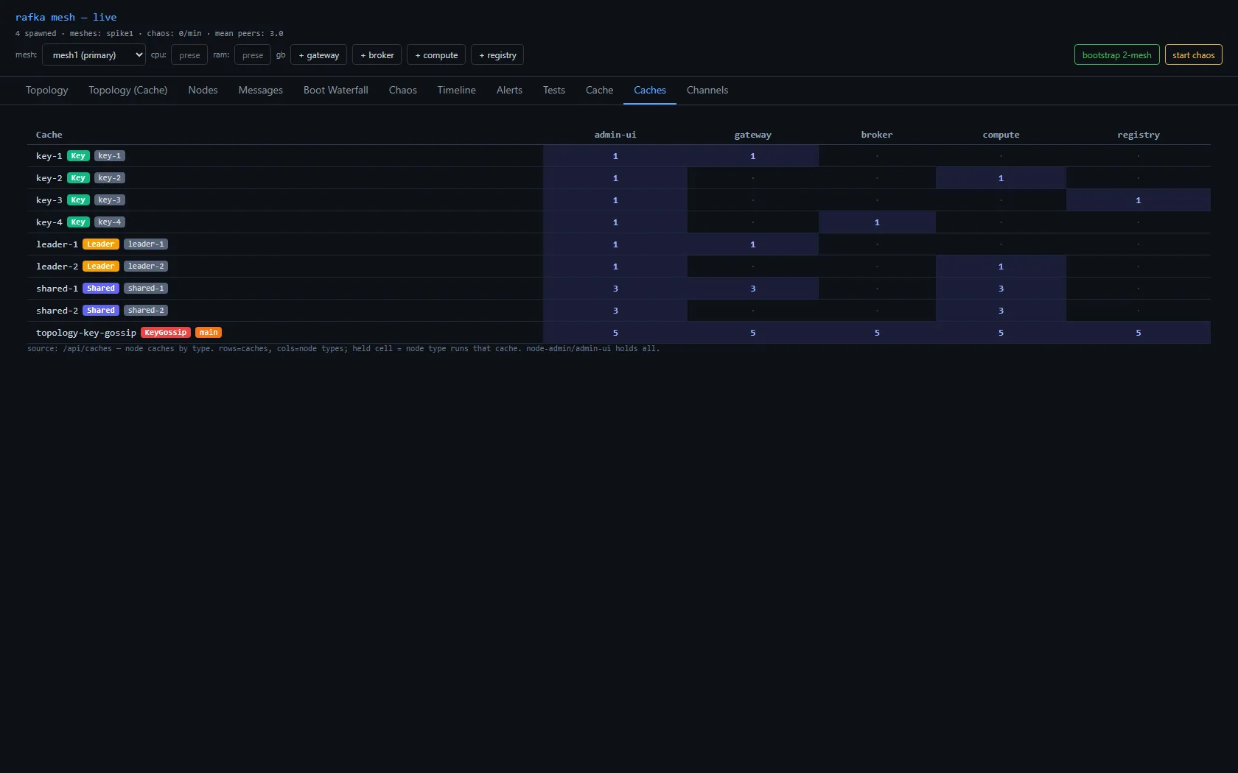Select the Timeline tab

point(457,90)
